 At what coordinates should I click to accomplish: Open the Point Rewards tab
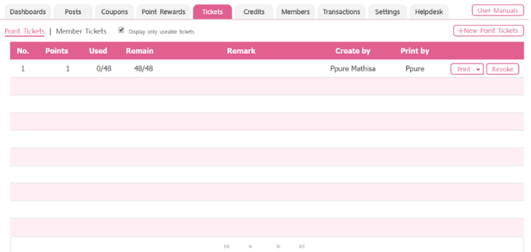click(x=163, y=12)
